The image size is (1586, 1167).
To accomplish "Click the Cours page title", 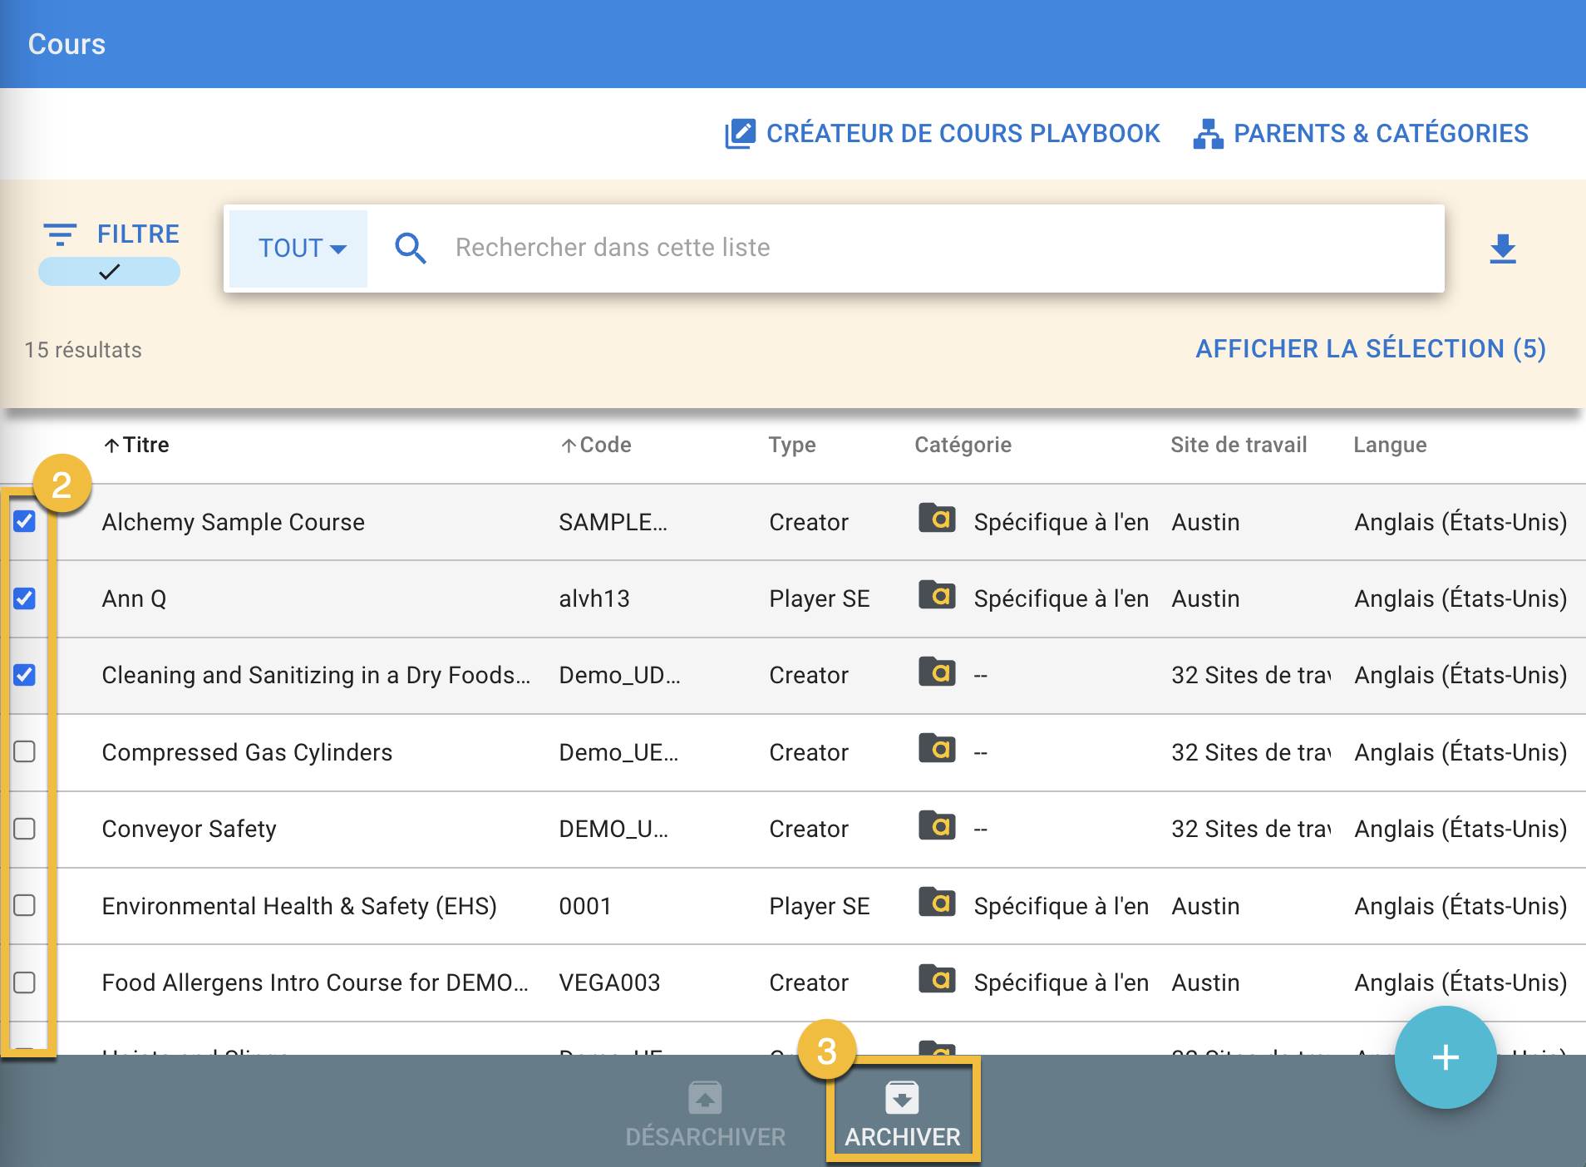I will point(66,44).
